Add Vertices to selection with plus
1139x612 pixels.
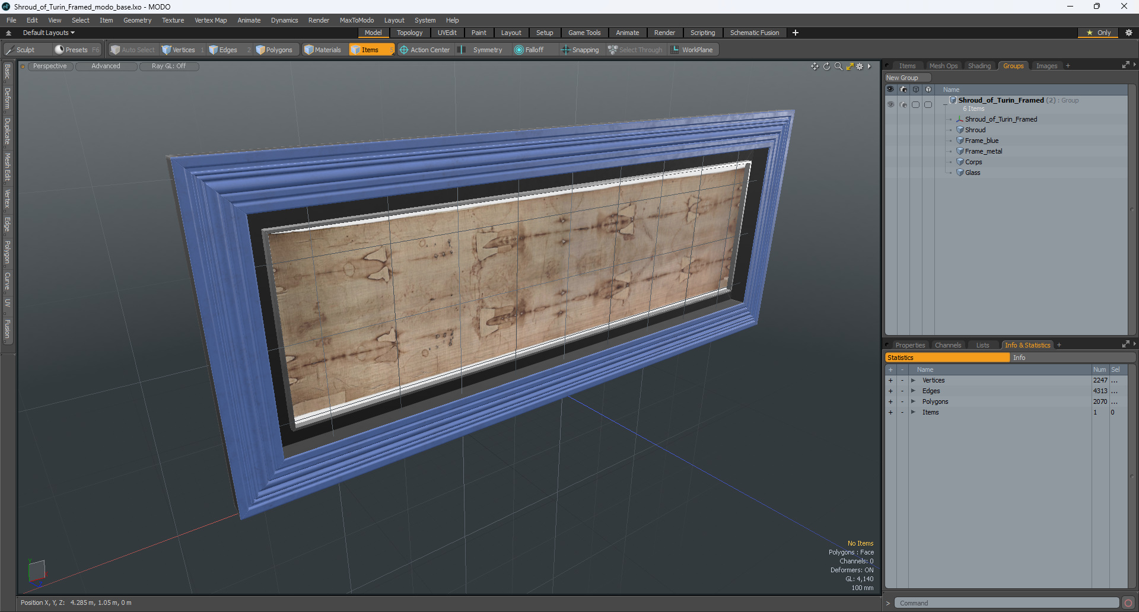(x=890, y=380)
